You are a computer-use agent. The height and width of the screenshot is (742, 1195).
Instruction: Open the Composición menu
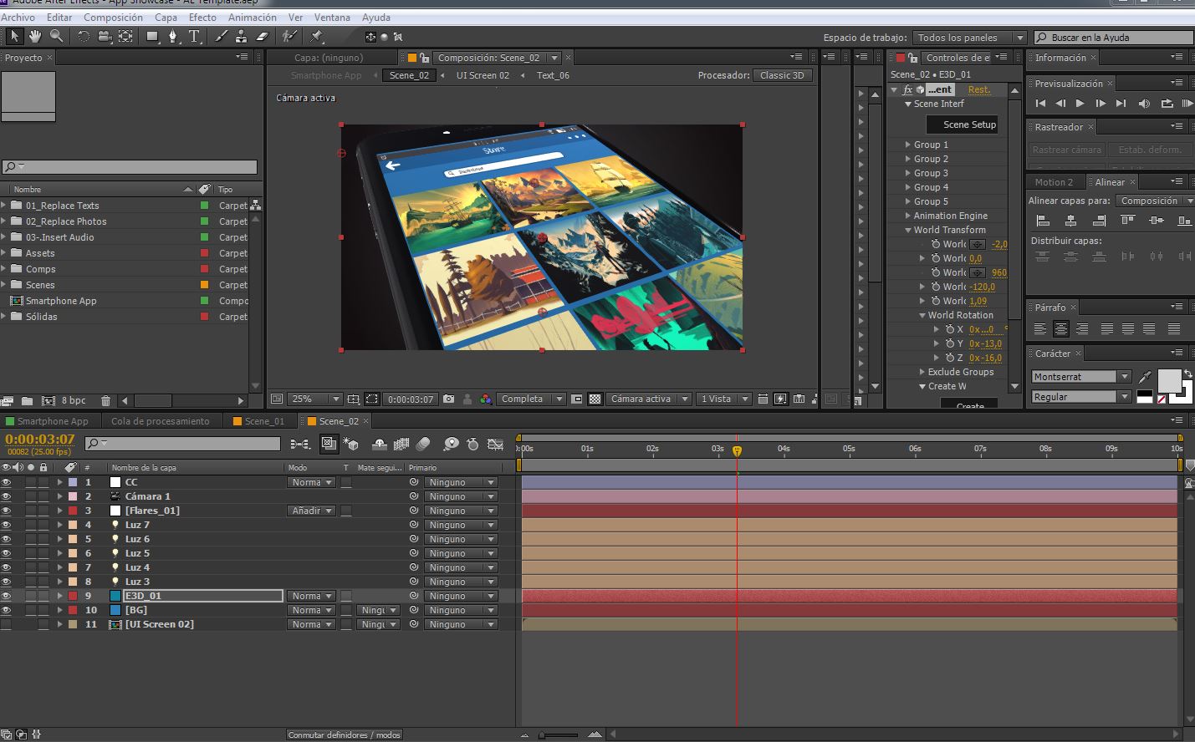coord(113,18)
